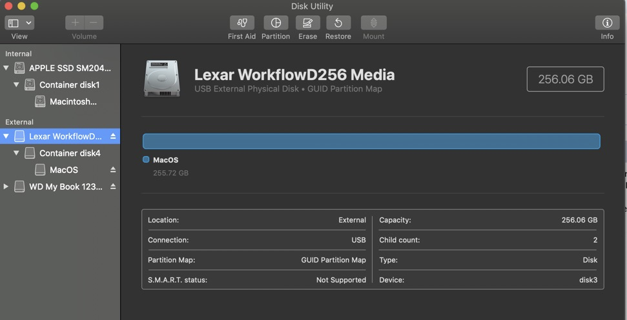The height and width of the screenshot is (320, 627).
Task: Click the MacOS volume icon in sidebar
Action: pyautogui.click(x=40, y=170)
